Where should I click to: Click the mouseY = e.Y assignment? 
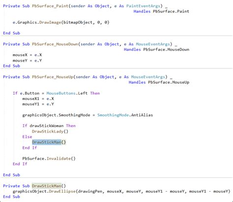pyautogui.click(x=27, y=61)
